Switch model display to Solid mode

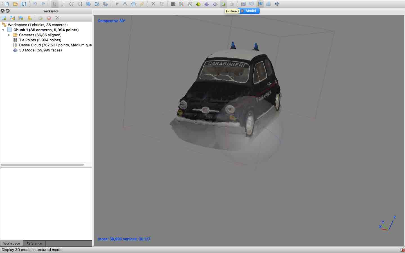click(207, 4)
